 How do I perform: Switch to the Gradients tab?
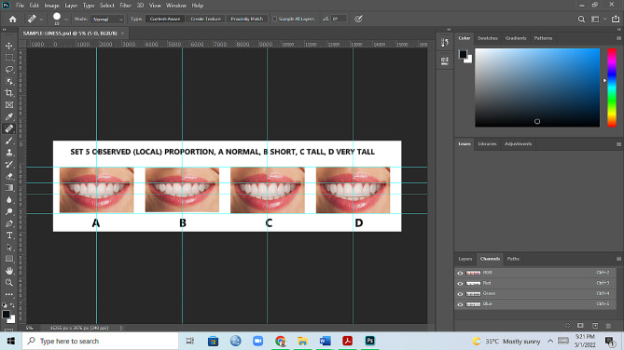pyautogui.click(x=516, y=38)
